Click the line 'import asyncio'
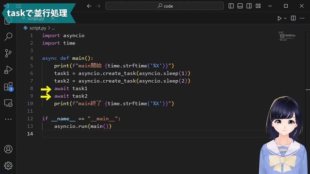This screenshot has height=174, width=310. (x=63, y=35)
